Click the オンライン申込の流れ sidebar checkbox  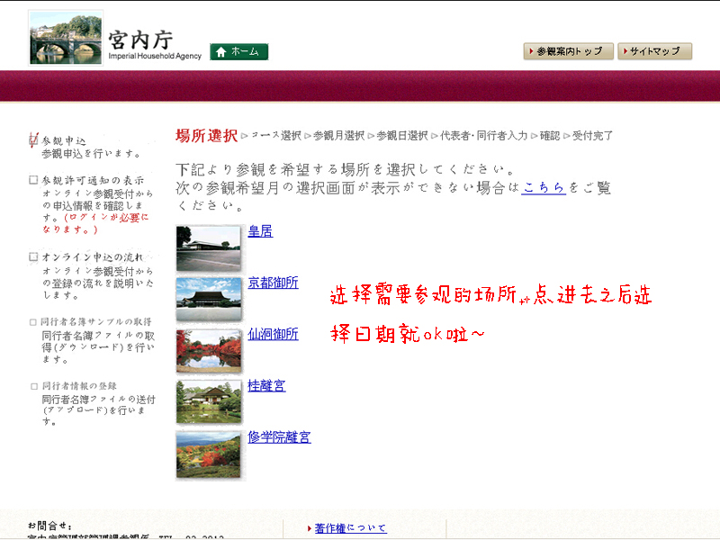pos(33,257)
